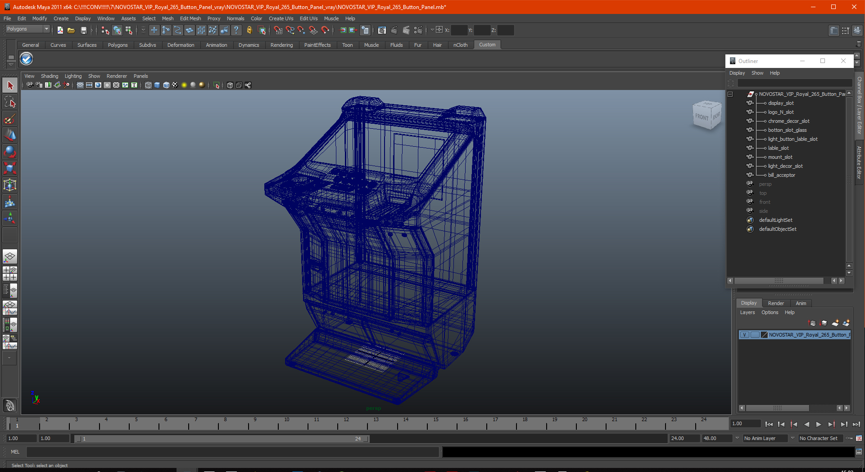This screenshot has width=865, height=472.
Task: Expand the extra layouts arrow in toolbox
Action: [x=9, y=358]
